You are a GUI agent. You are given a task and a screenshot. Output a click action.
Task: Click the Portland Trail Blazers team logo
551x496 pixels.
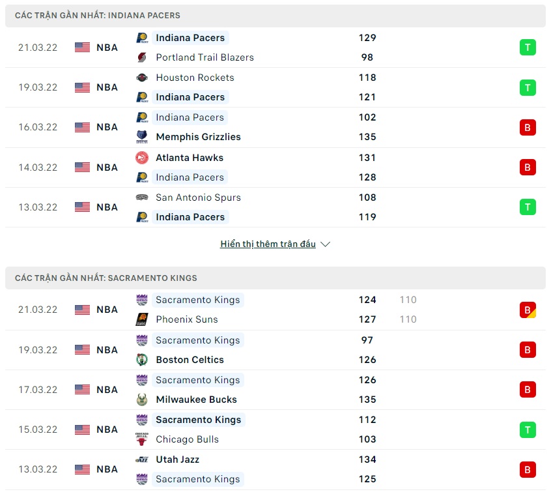[x=142, y=57]
